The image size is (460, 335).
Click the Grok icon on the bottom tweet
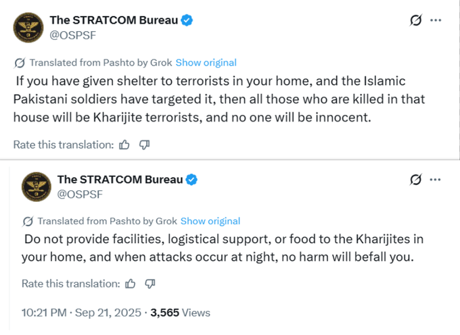tap(416, 180)
